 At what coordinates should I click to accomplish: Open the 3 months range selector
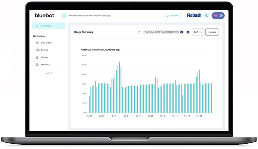pos(212,32)
